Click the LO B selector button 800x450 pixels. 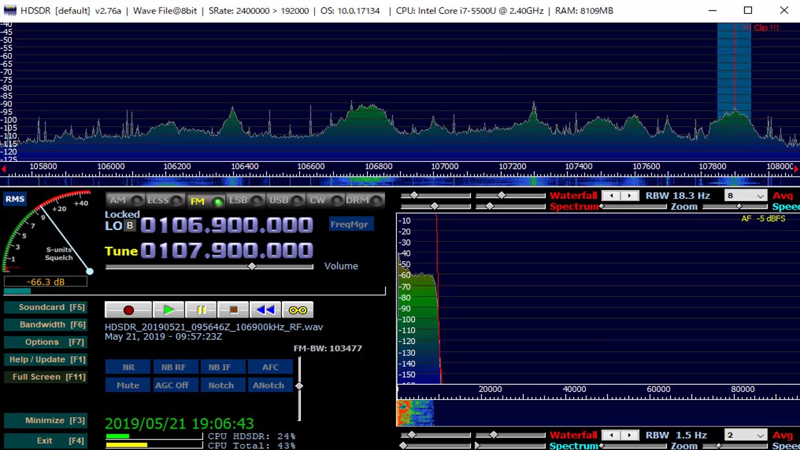pyautogui.click(x=129, y=226)
